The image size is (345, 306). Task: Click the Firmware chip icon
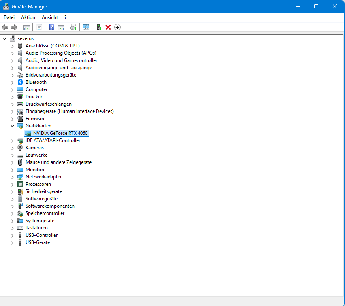click(x=20, y=119)
